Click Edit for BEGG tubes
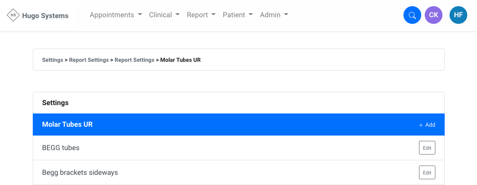Screen dimensions: 477x185 click(x=427, y=148)
